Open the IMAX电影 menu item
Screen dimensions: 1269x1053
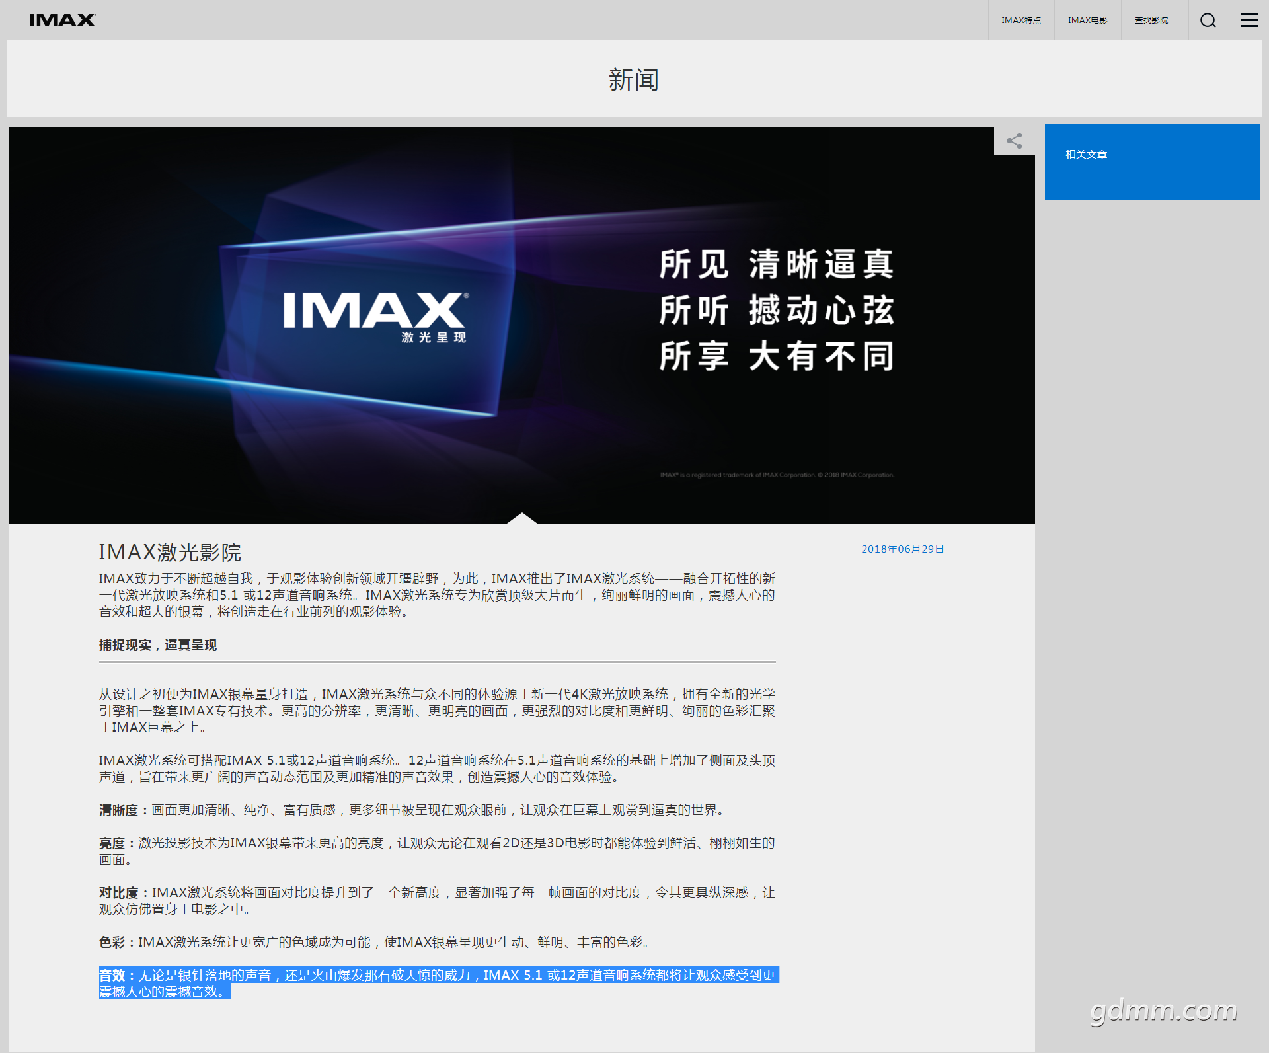1087,20
